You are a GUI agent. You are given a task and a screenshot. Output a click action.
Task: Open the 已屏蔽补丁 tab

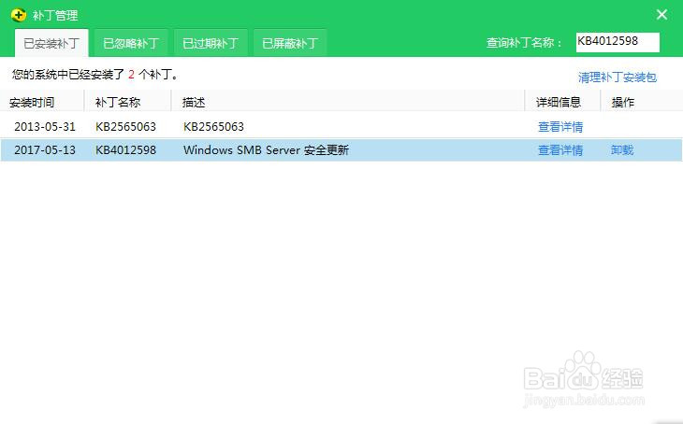click(x=290, y=43)
